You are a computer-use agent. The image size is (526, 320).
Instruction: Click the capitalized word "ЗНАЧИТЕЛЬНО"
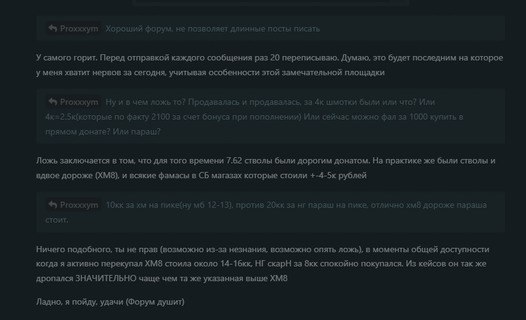(x=105, y=279)
